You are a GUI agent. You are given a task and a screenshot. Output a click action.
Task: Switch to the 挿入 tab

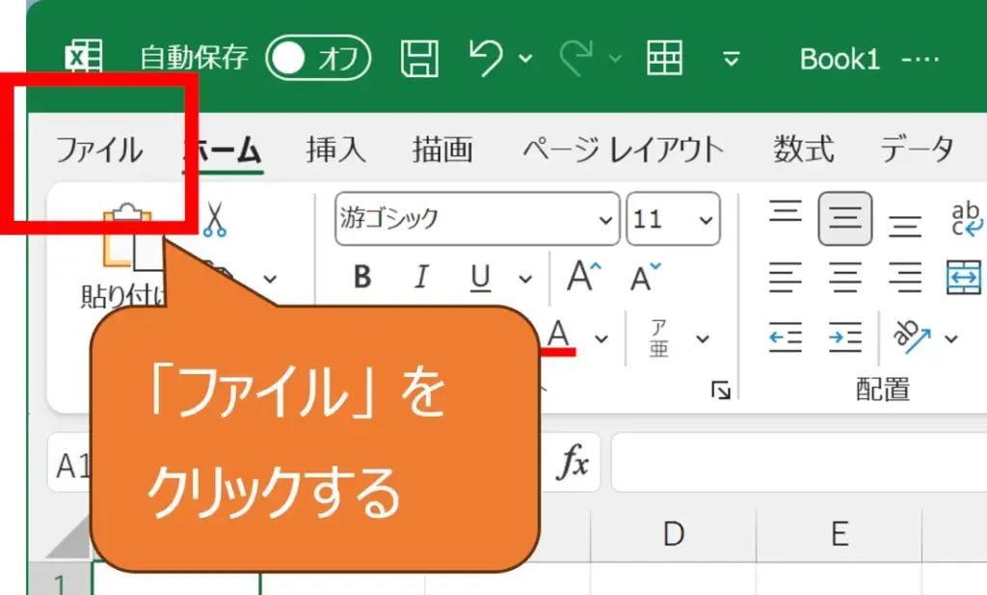(x=335, y=150)
